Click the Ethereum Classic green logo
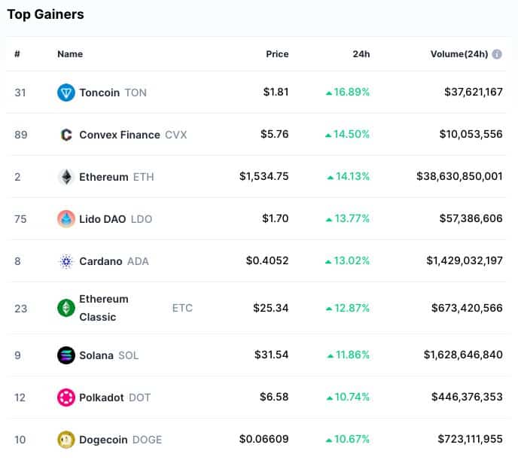Viewport: 518px width, 460px height. click(66, 308)
